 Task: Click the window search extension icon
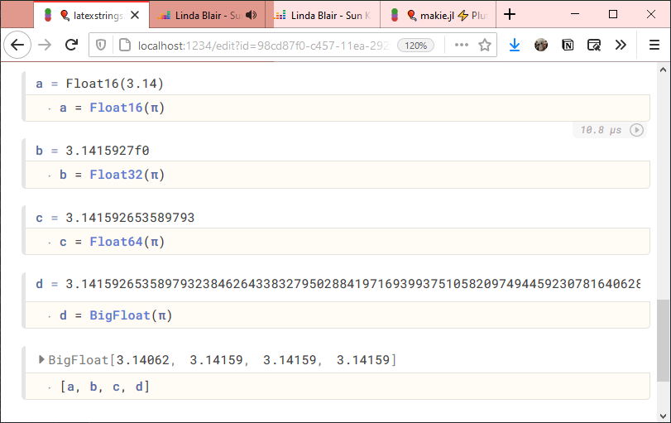(594, 45)
